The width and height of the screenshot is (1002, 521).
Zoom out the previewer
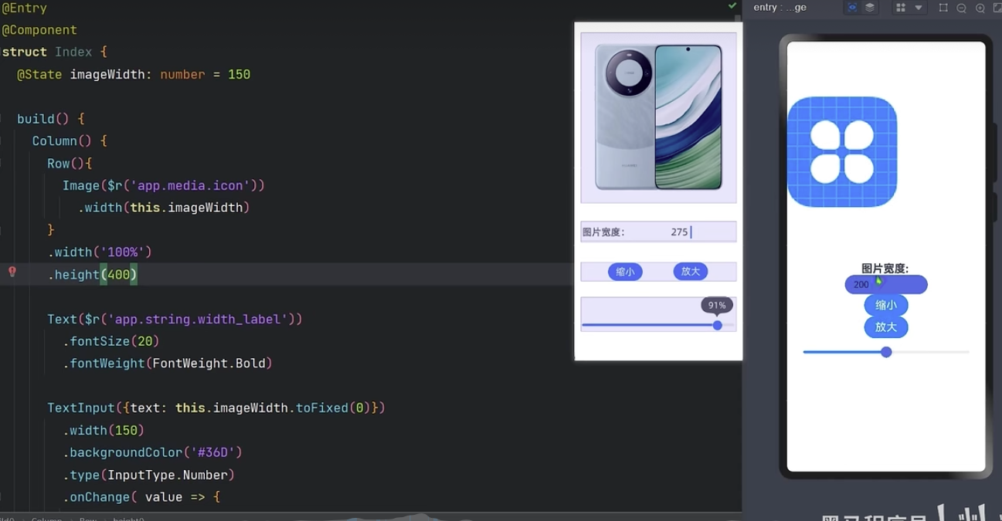coord(962,8)
